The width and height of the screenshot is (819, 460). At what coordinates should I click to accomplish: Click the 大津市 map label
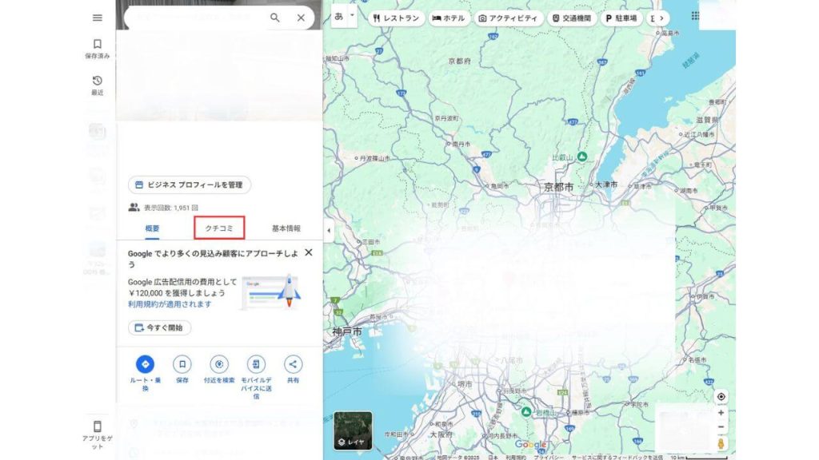tap(606, 184)
